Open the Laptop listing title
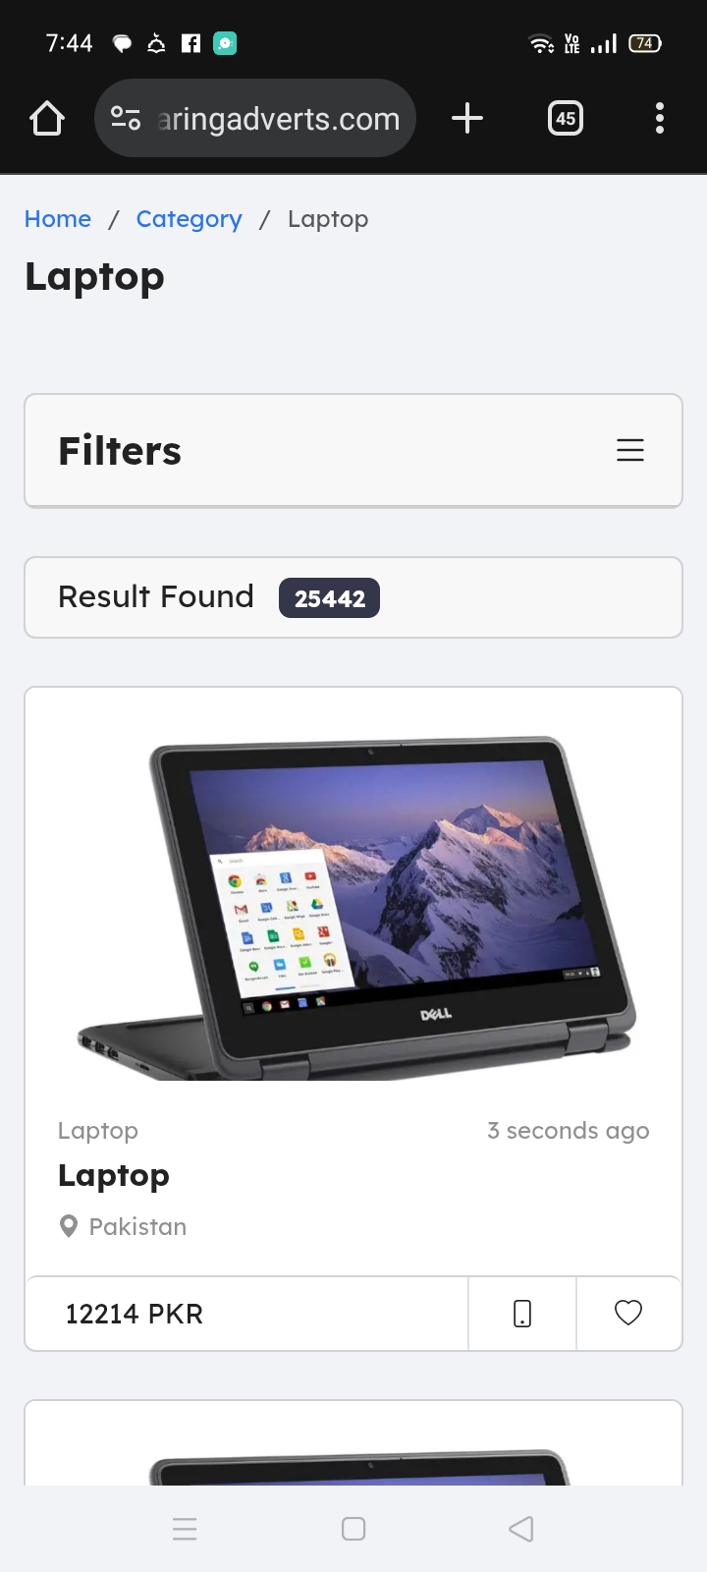 tap(114, 1176)
